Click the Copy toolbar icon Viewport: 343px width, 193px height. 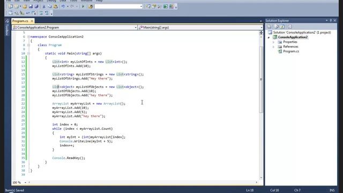pos(50,6)
